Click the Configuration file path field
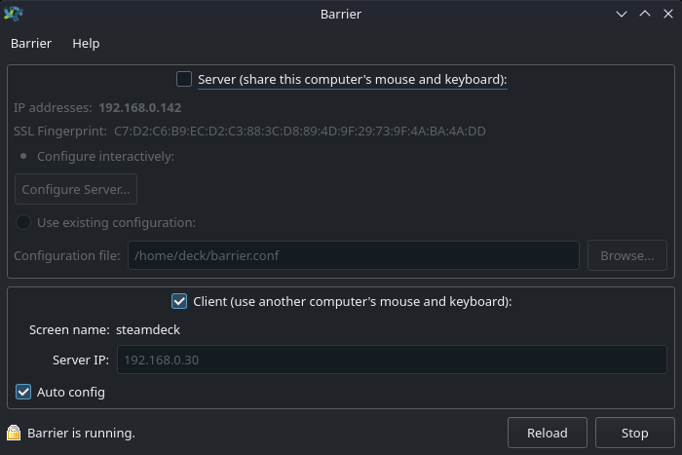This screenshot has width=682, height=455. click(353, 255)
